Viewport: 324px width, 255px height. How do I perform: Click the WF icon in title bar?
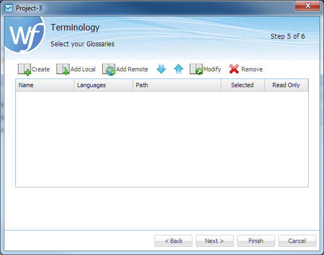[9, 8]
